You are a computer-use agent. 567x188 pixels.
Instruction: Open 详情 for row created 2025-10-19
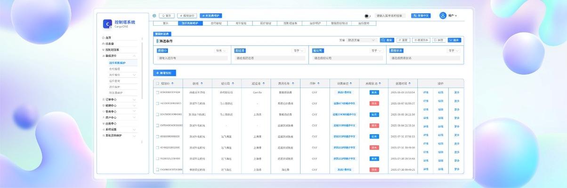[x=426, y=92]
